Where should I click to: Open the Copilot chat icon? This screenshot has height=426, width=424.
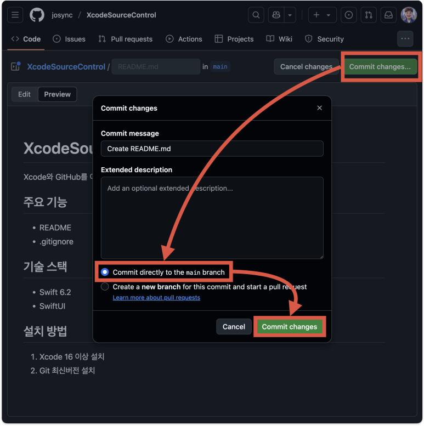pyautogui.click(x=276, y=15)
